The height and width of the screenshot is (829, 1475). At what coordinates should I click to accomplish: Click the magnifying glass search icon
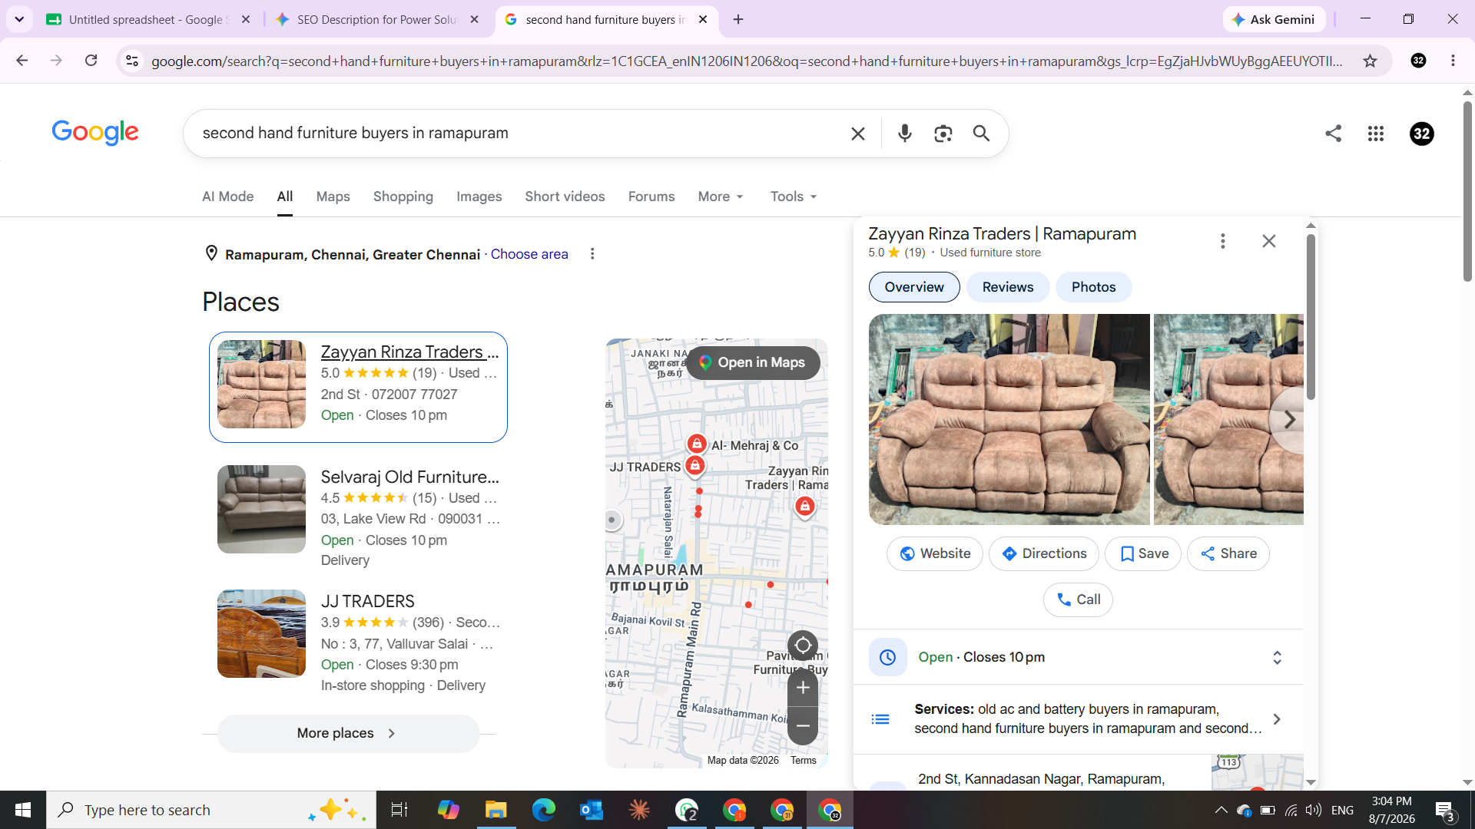point(981,134)
